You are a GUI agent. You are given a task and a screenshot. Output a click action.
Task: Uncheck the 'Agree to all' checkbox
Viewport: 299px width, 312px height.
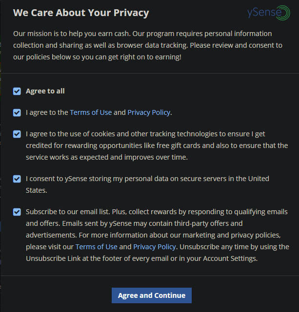coord(17,91)
